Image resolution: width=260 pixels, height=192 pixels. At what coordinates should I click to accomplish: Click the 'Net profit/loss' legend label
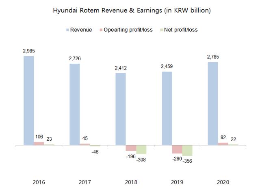[181, 30]
